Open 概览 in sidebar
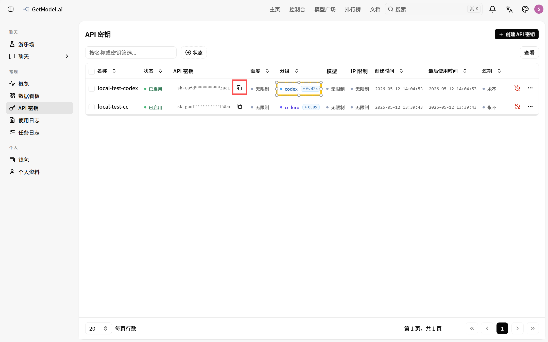The image size is (548, 342). (x=40, y=84)
